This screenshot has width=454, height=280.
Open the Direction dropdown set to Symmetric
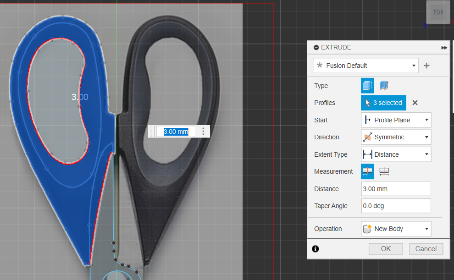coord(395,137)
